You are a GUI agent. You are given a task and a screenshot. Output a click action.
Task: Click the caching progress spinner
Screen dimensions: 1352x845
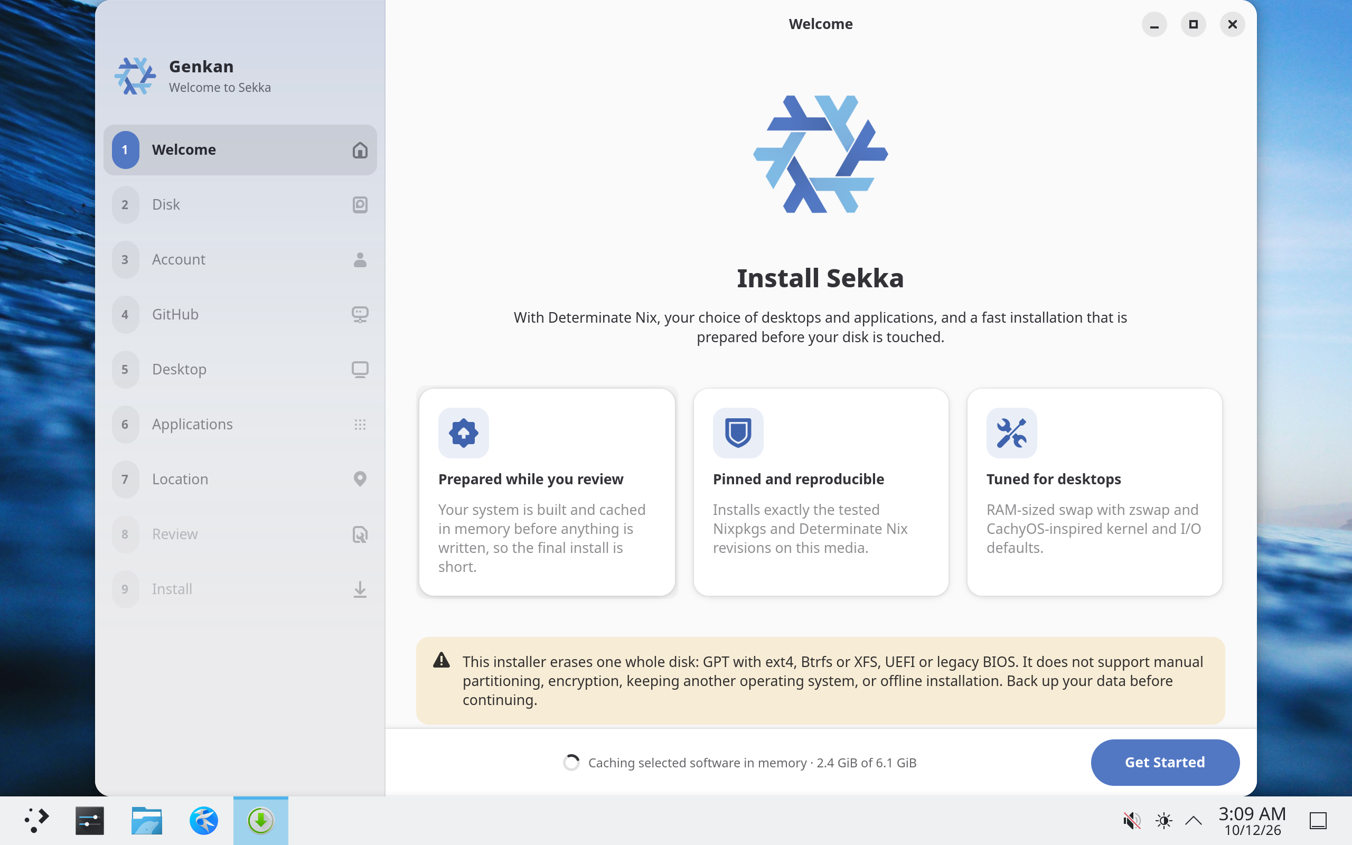(571, 762)
